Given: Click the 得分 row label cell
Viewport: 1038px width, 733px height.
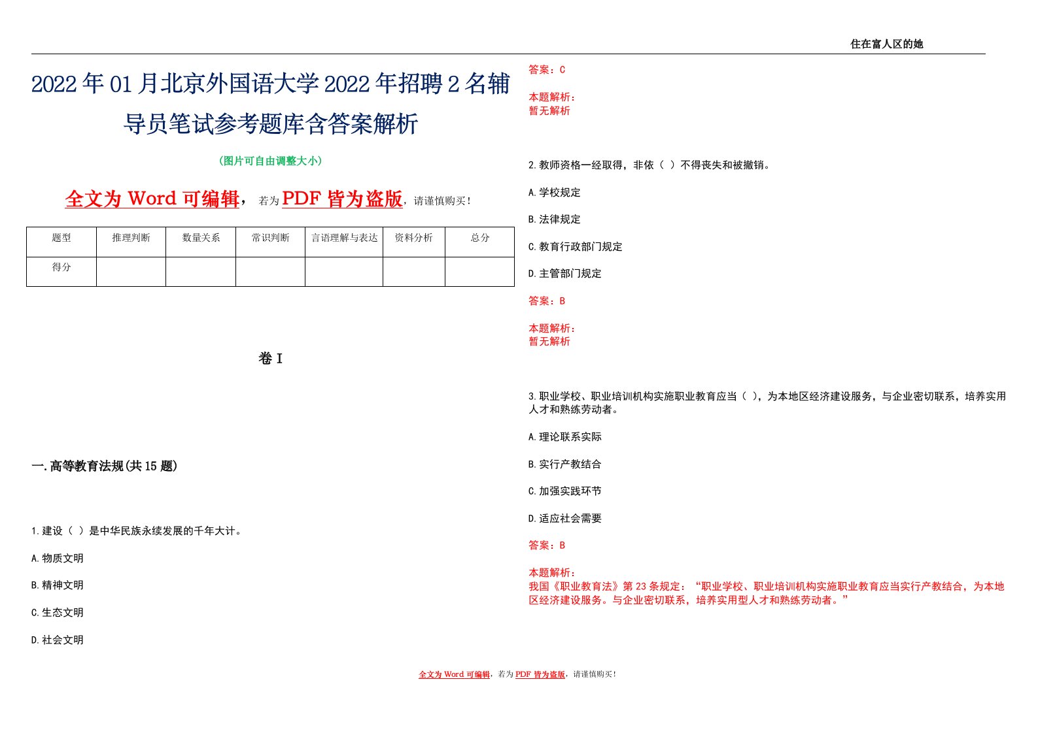Looking at the screenshot, I should (x=61, y=271).
